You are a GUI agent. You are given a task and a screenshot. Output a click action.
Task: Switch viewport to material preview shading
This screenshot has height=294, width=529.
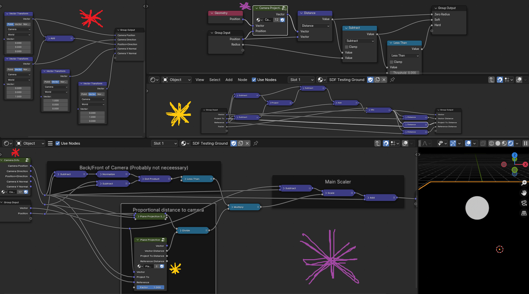click(504, 143)
